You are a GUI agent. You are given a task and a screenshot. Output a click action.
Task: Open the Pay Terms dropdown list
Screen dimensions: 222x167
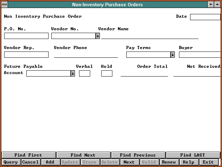tap(172, 55)
